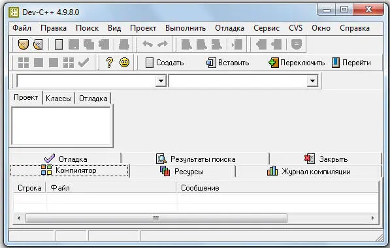The width and height of the screenshot is (390, 248).
Task: Click the grayed-out undo arrow icon
Action: click(x=148, y=44)
